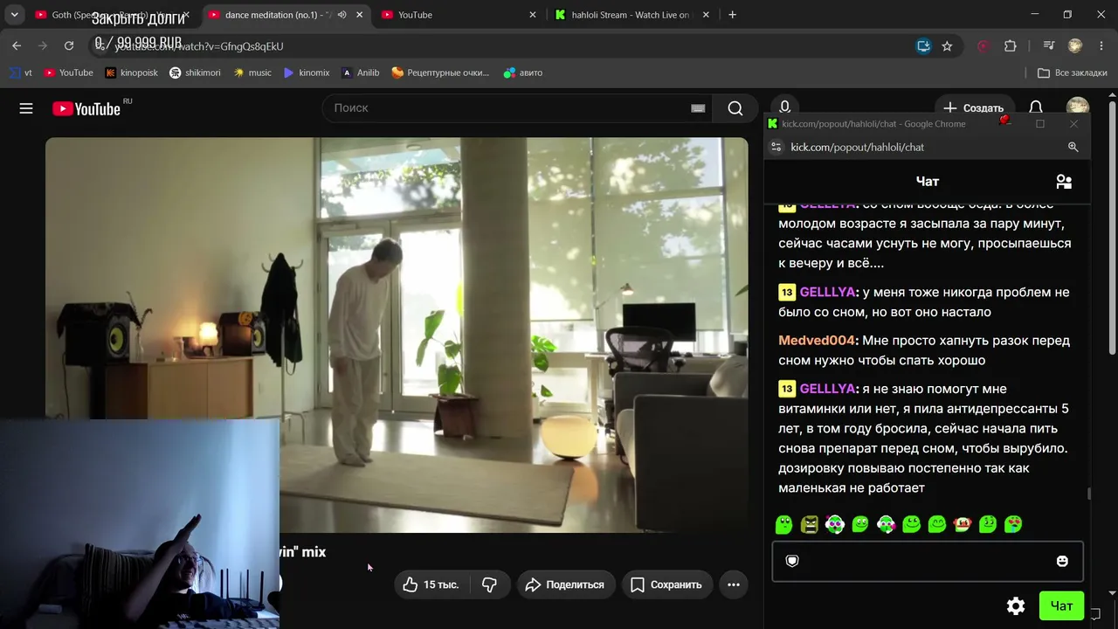The width and height of the screenshot is (1118, 629).
Task: Open the YouTube hamburger guide menu
Action: coord(26,108)
